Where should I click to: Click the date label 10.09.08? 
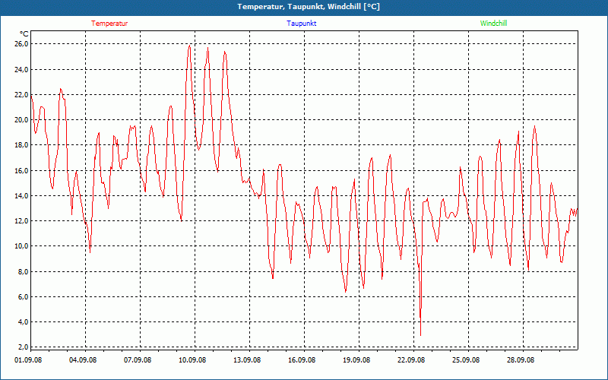[x=192, y=360]
